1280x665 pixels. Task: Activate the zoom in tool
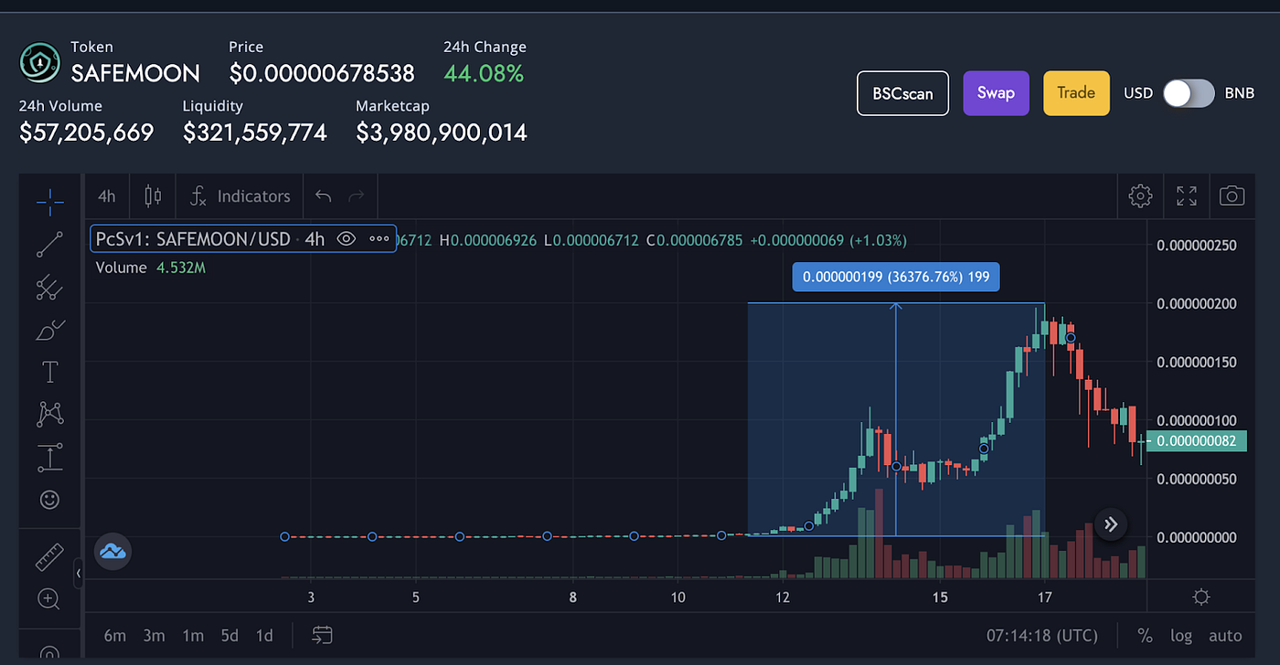[x=49, y=599]
